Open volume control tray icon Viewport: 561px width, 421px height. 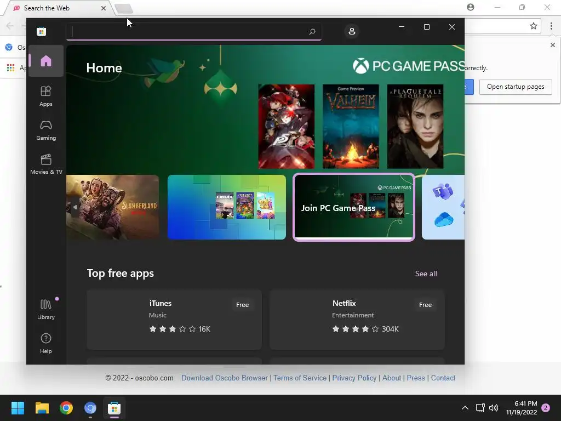pyautogui.click(x=494, y=408)
